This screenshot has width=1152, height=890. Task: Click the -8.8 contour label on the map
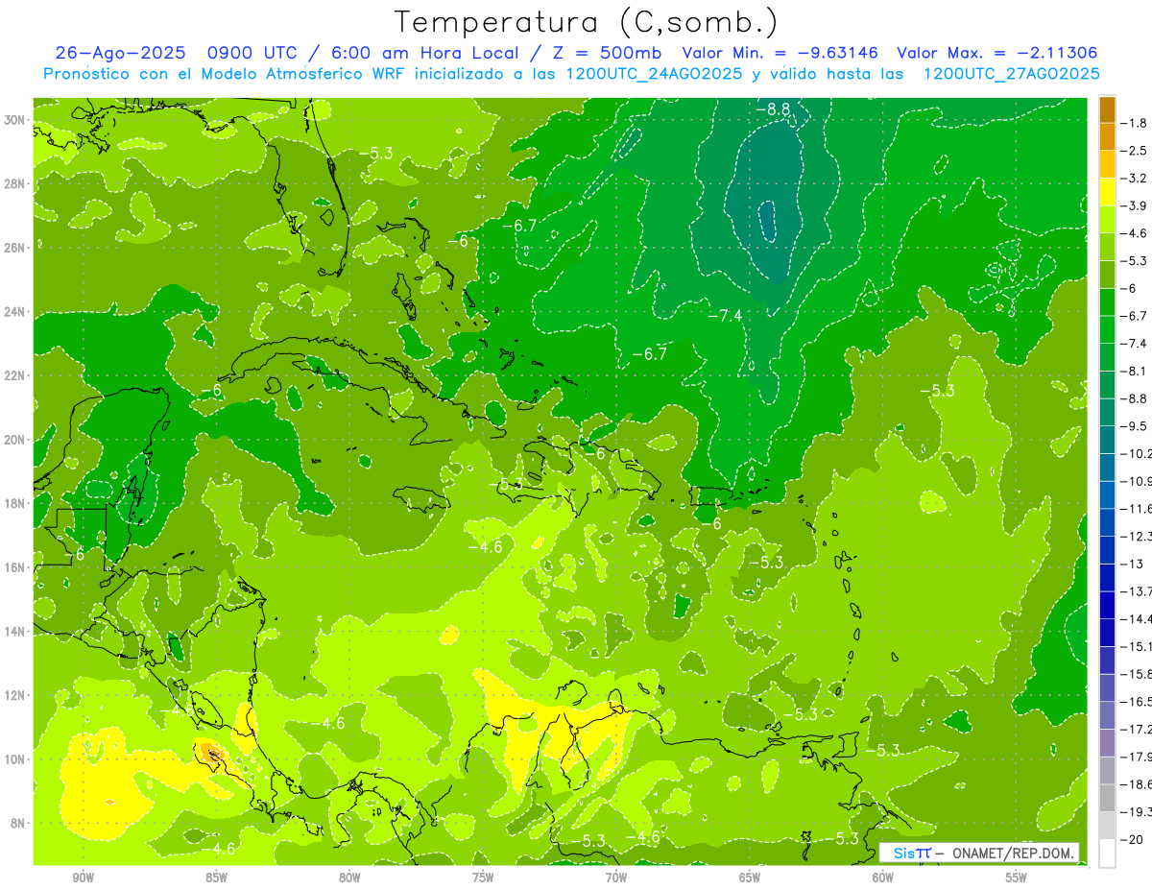click(x=773, y=109)
